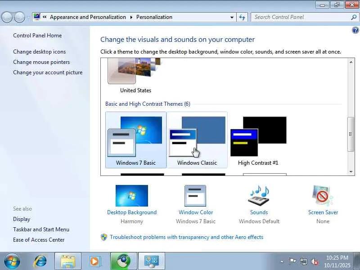Open Change desktop icons
The width and height of the screenshot is (360, 270).
(40, 52)
